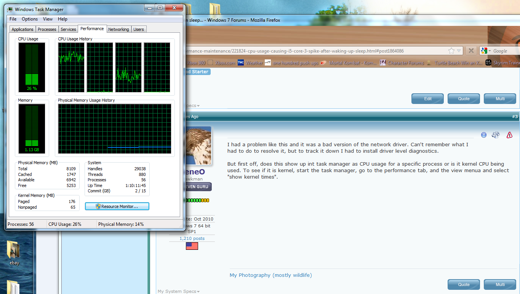This screenshot has height=294, width=520.
Task: Click the Google search engine icon
Action: pyautogui.click(x=484, y=51)
